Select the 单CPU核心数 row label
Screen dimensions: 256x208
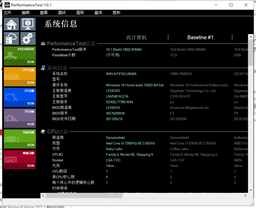[x=64, y=177]
